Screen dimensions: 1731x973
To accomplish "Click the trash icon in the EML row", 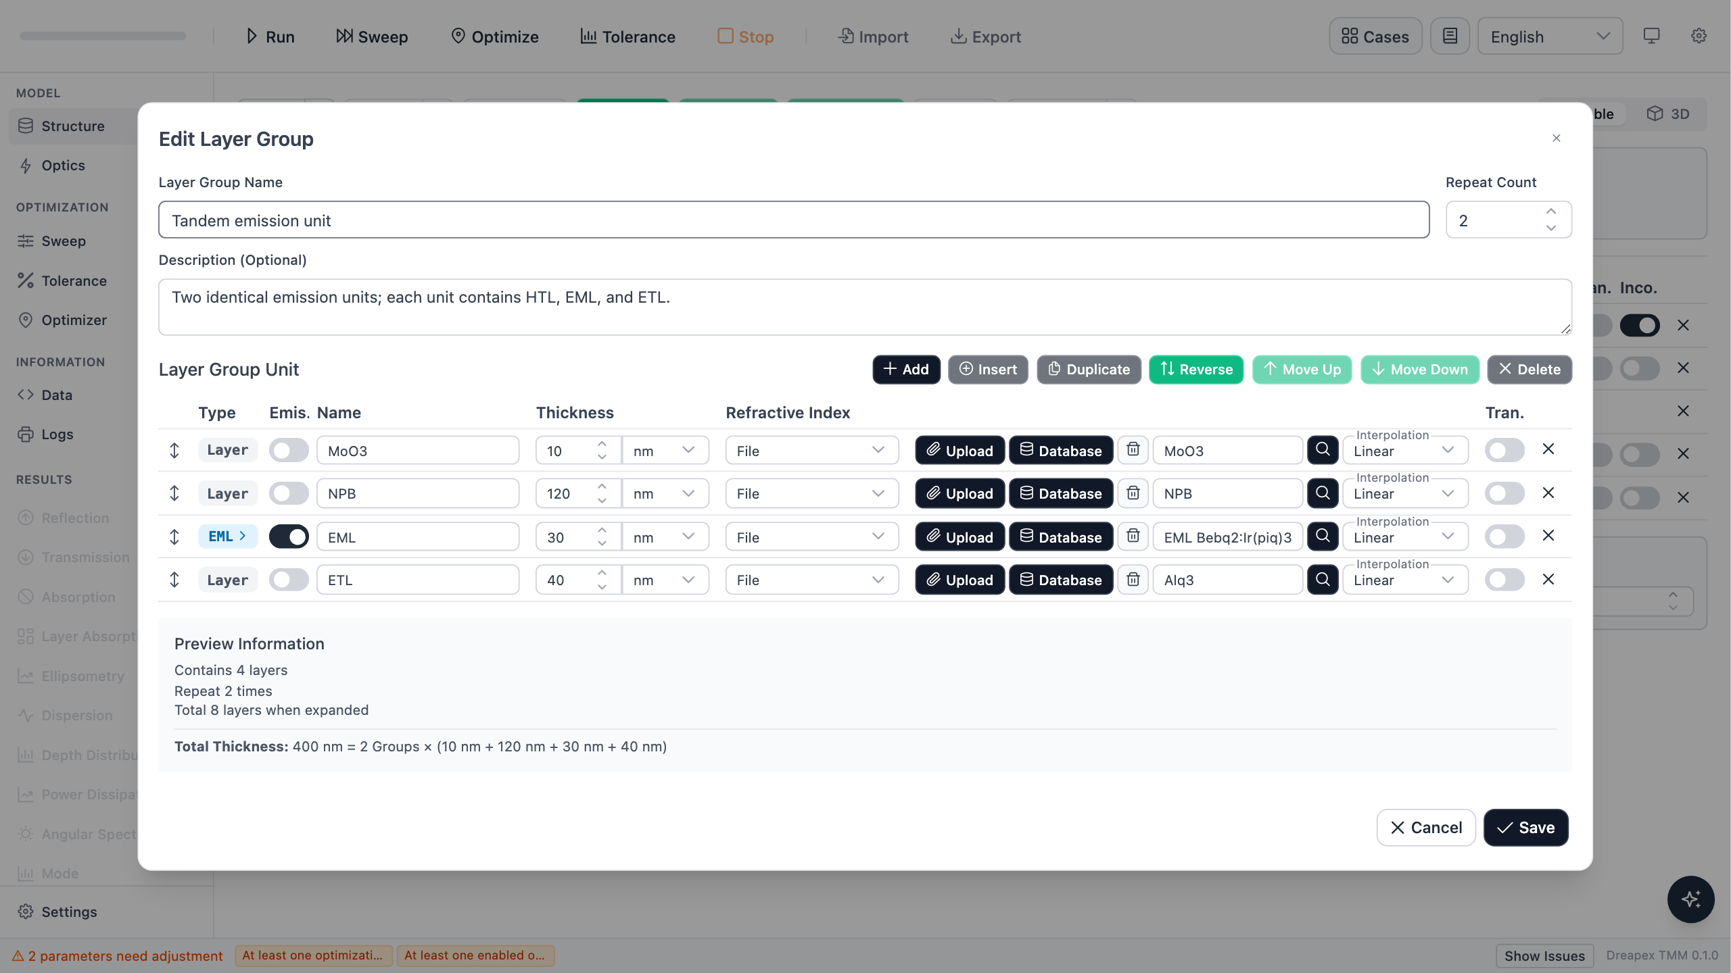I will tap(1133, 537).
